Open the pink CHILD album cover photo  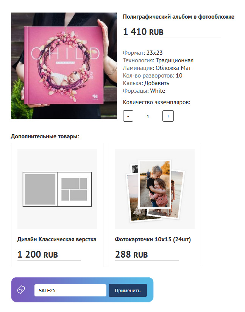(x=64, y=66)
